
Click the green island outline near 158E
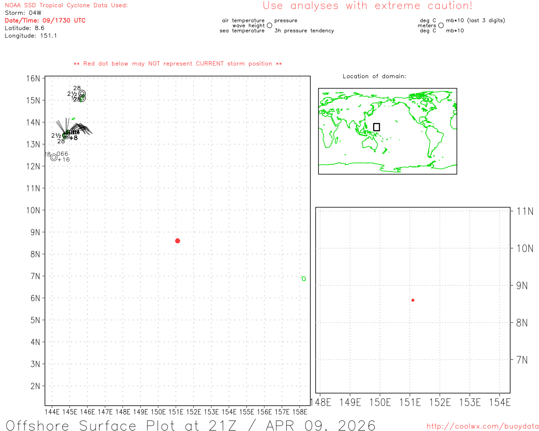(x=304, y=279)
